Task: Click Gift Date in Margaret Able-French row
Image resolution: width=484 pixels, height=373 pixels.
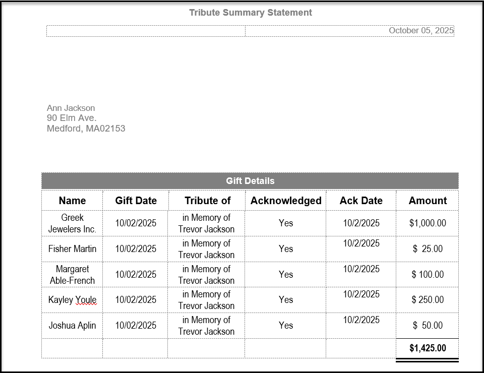Action: [136, 275]
